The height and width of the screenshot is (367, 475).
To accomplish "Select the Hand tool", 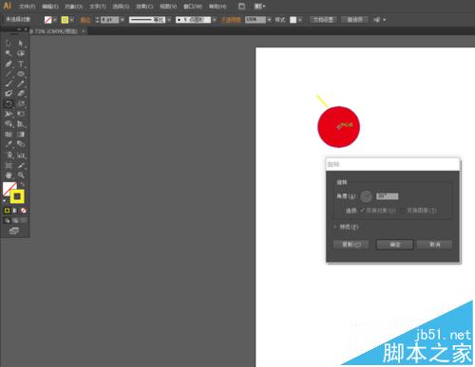I will click(x=9, y=175).
